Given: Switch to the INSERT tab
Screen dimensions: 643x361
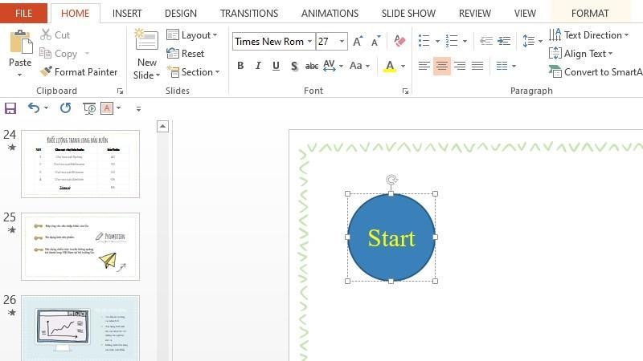Looking at the screenshot, I should click(x=127, y=13).
